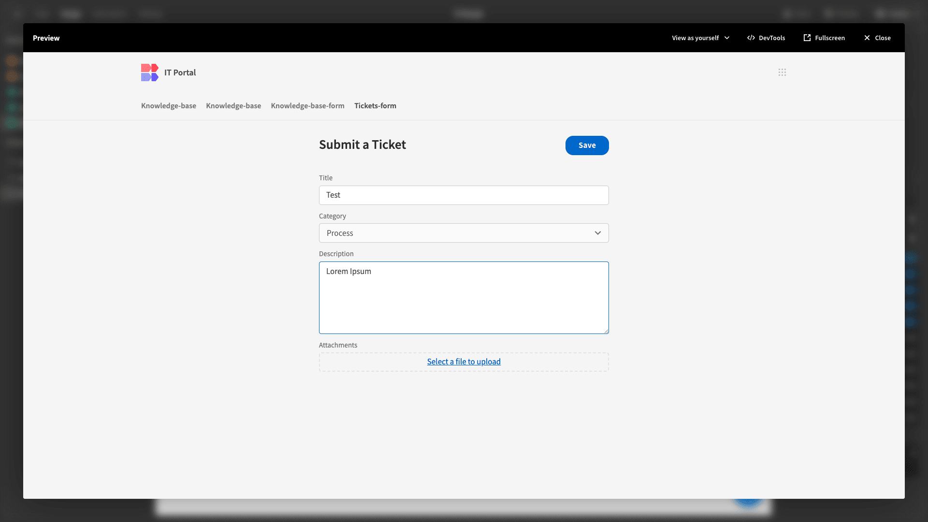
Task: Click the Description field label
Action: [336, 254]
